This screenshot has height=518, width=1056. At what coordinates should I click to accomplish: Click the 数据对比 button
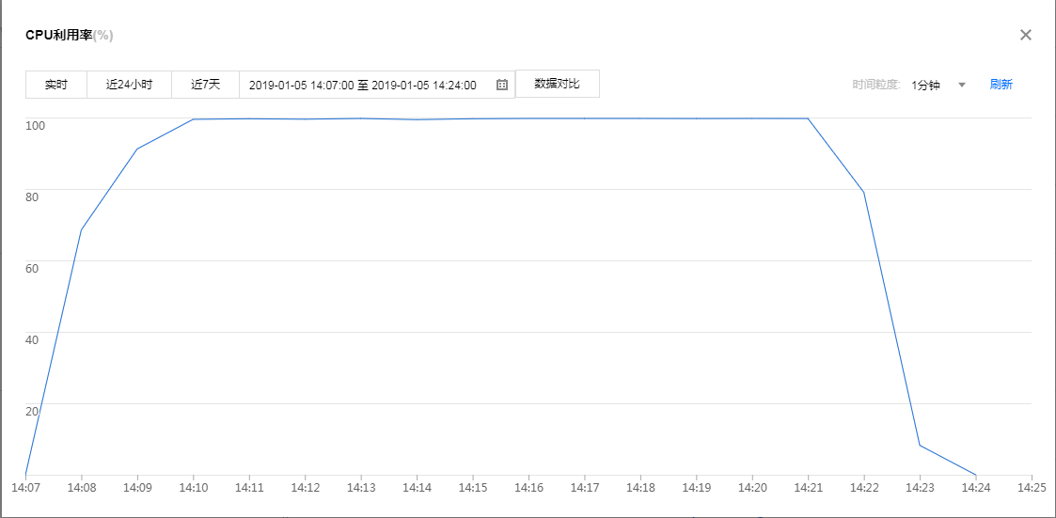point(557,84)
